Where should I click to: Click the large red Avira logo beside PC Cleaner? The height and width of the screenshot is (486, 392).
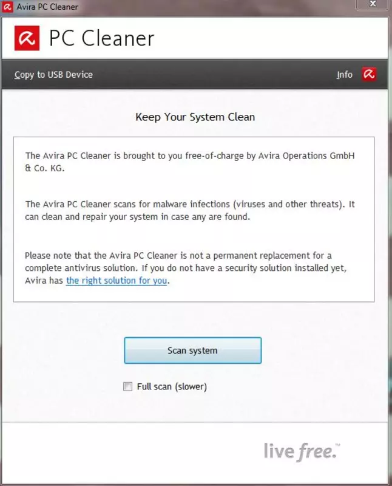[27, 38]
